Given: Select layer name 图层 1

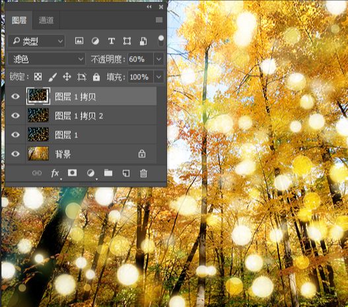Looking at the screenshot, I should pos(66,135).
